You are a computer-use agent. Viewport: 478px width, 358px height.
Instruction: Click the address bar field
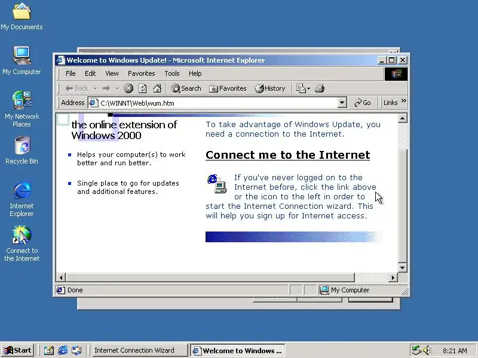pos(218,103)
